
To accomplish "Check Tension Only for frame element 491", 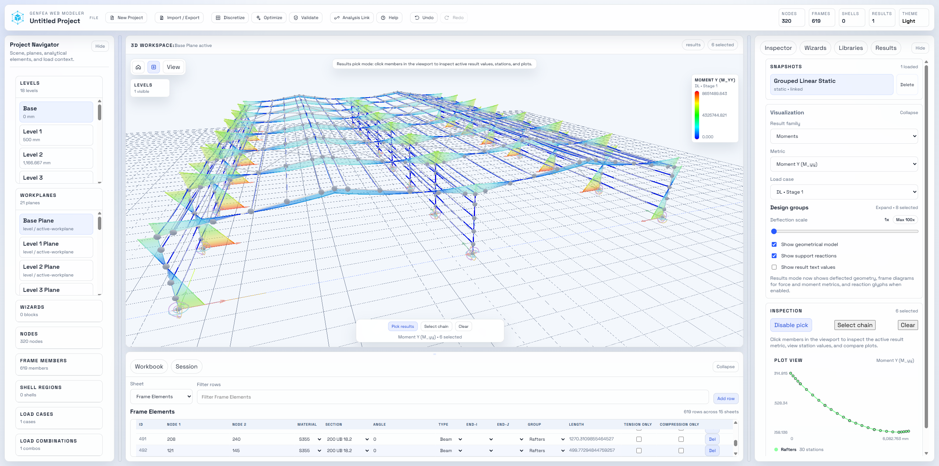I will (x=639, y=439).
